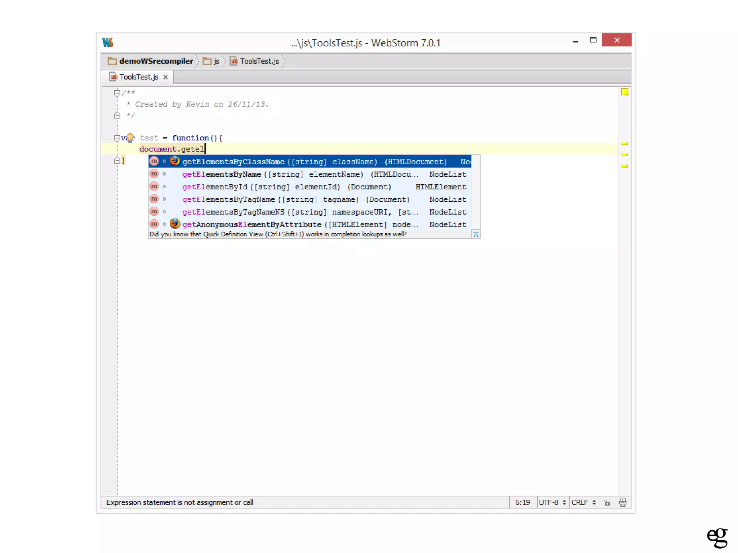Click the js folder breadcrumb
The image size is (738, 553).
click(x=212, y=61)
